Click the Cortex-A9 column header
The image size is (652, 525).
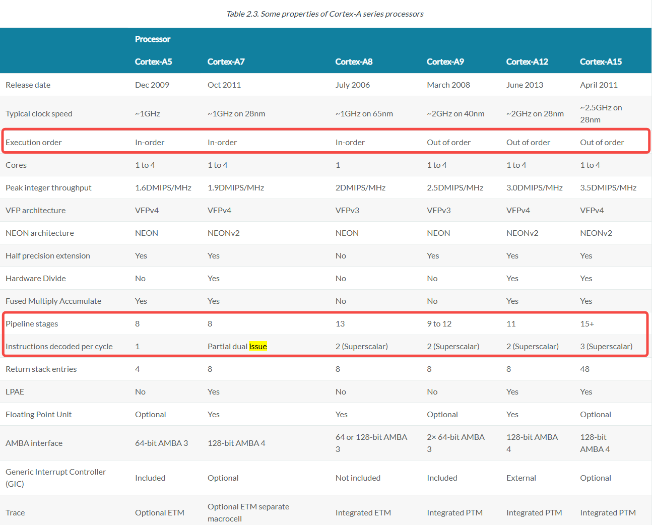(x=445, y=62)
